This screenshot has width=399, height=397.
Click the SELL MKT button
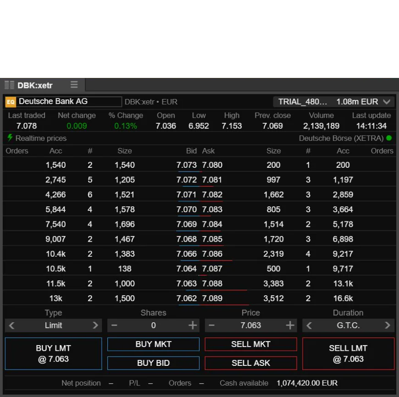pyautogui.click(x=251, y=344)
